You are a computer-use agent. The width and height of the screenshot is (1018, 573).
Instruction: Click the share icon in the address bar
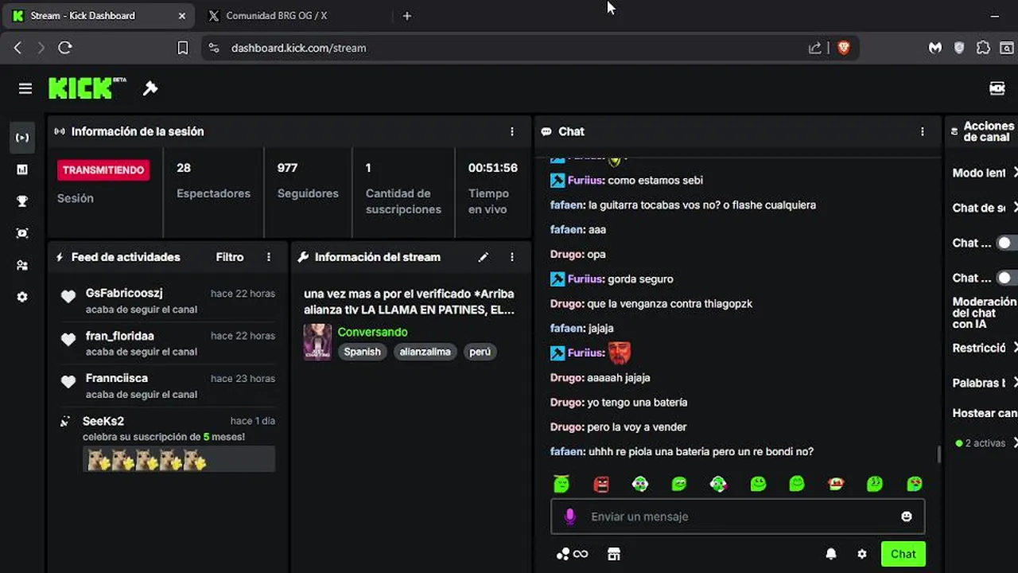coord(815,48)
